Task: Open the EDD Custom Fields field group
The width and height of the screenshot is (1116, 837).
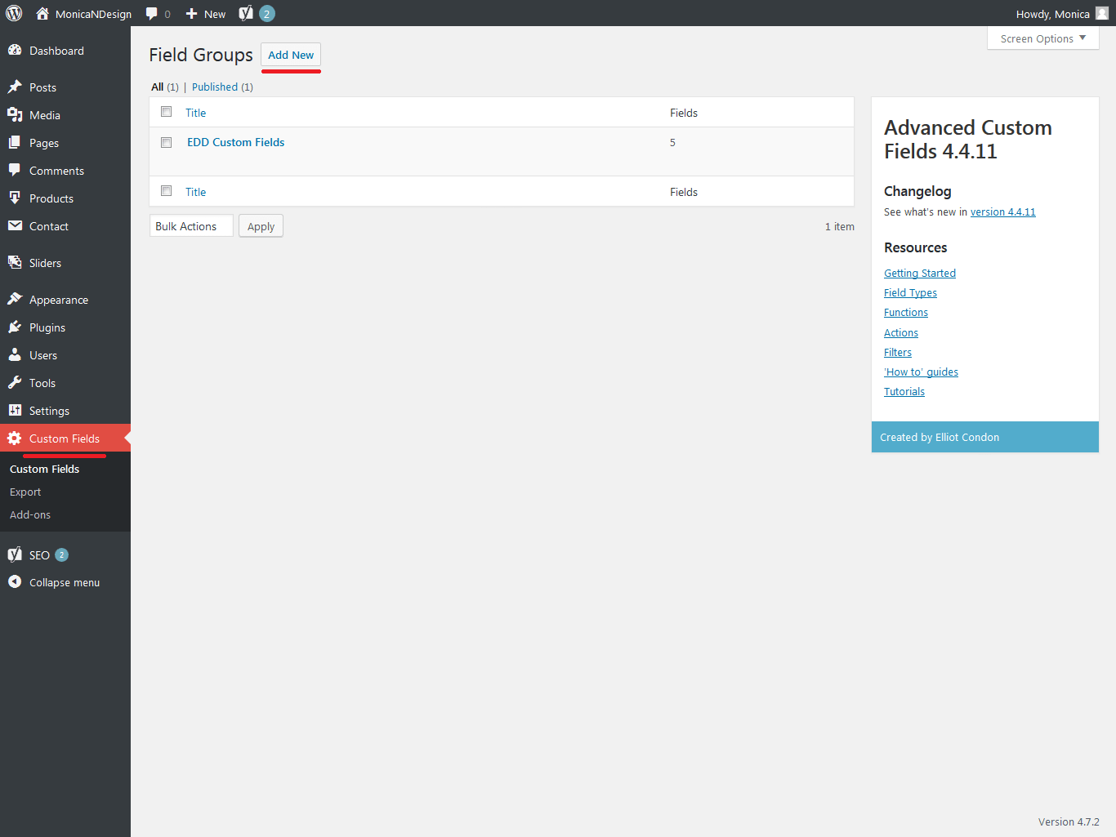Action: click(235, 142)
